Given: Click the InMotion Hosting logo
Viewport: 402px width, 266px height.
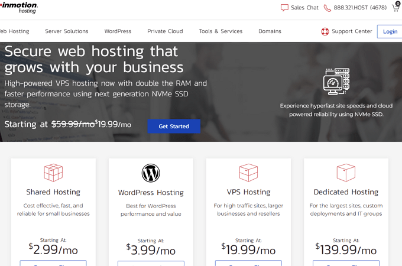Looking at the screenshot, I should (18, 8).
